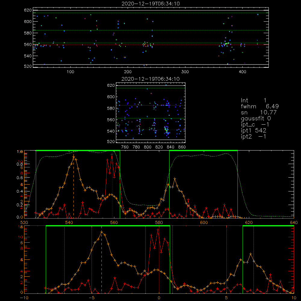Click y-axis label 600 of the middle image
This screenshot has height=301, width=301.
(x=111, y=97)
